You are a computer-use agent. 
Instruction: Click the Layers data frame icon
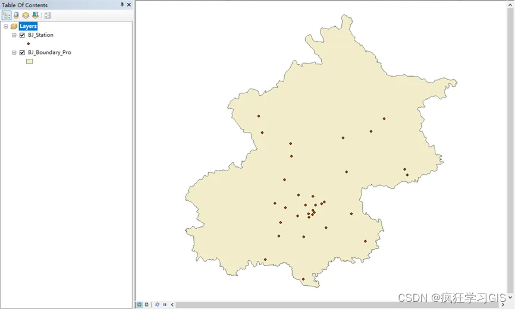[x=14, y=26]
